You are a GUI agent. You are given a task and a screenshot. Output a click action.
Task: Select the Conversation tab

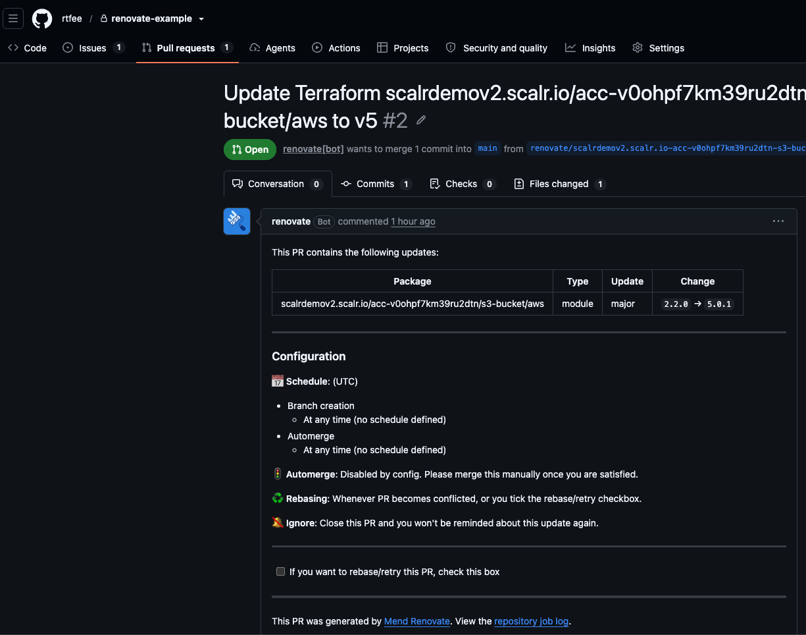click(x=278, y=184)
